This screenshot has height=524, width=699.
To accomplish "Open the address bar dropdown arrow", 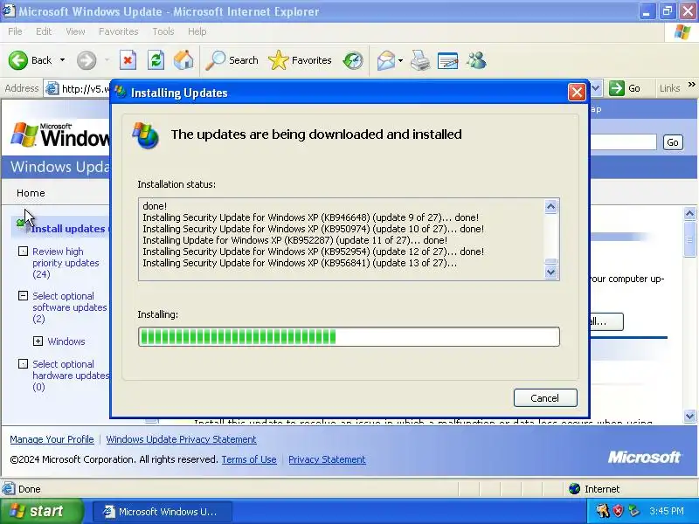I will pos(596,88).
